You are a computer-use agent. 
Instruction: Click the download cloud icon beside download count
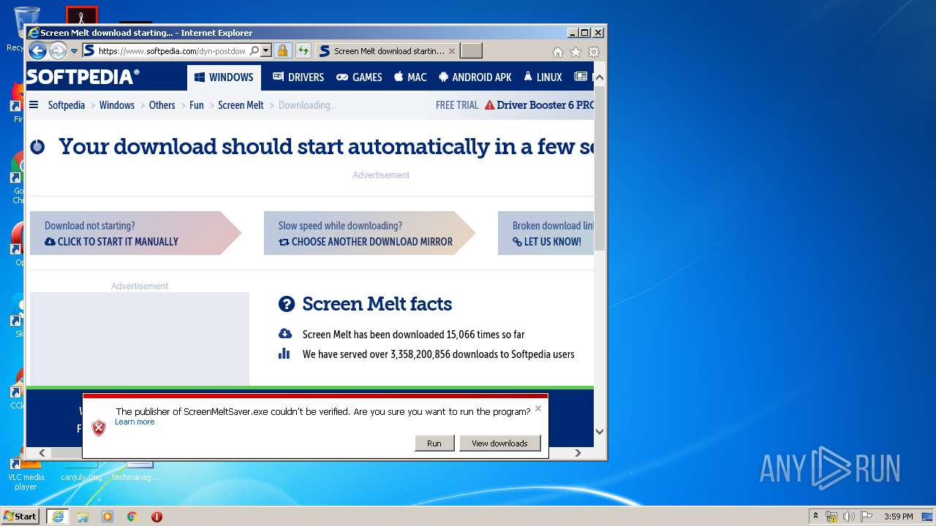click(x=285, y=334)
